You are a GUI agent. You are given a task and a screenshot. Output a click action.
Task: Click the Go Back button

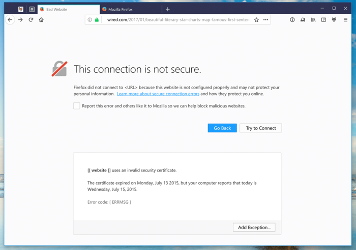point(222,128)
